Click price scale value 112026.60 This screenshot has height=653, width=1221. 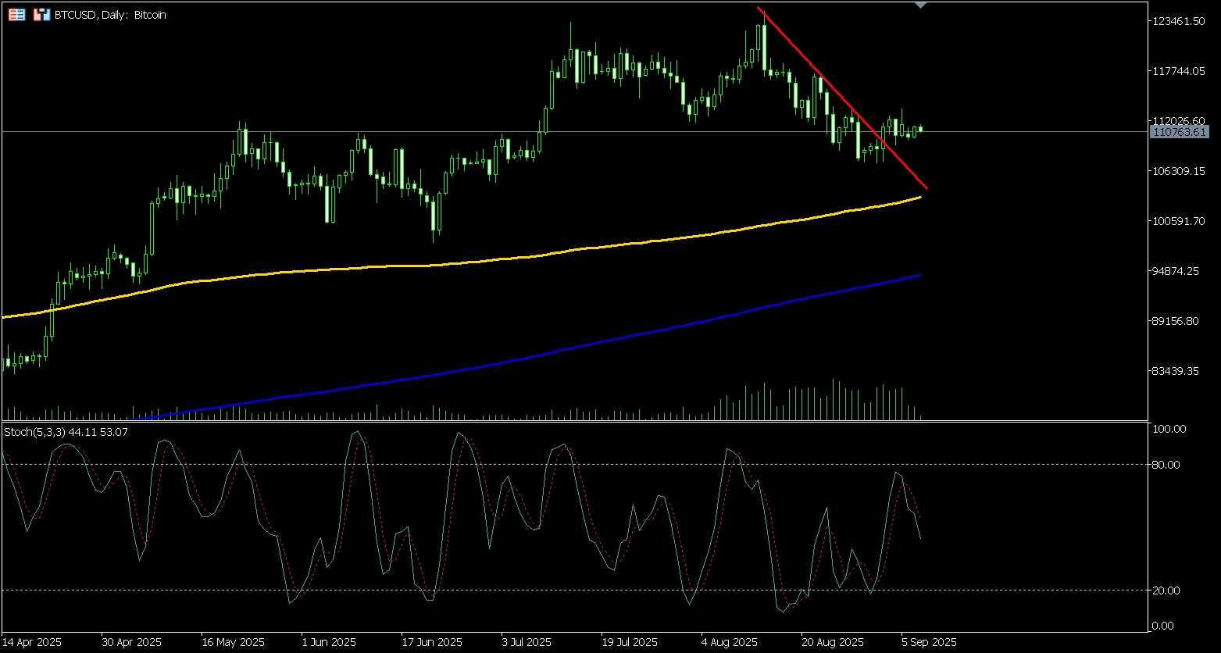[x=1180, y=121]
